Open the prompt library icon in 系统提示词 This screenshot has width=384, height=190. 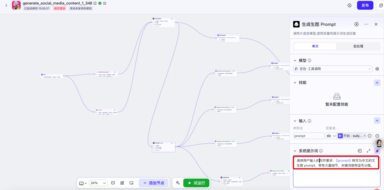[360, 151]
